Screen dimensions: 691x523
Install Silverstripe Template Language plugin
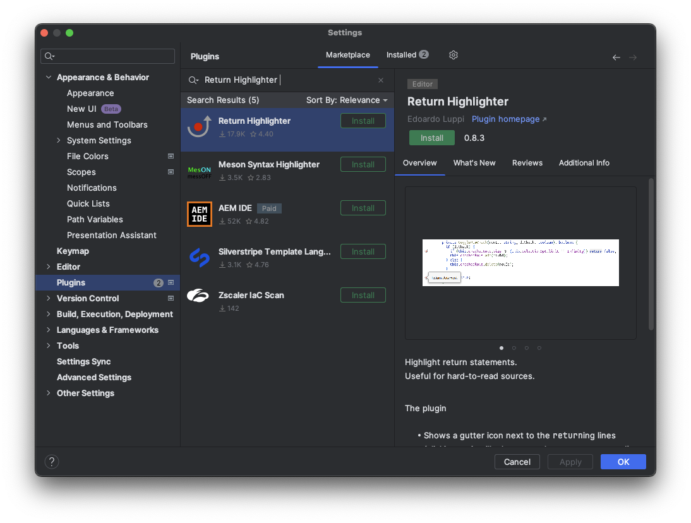pyautogui.click(x=363, y=251)
